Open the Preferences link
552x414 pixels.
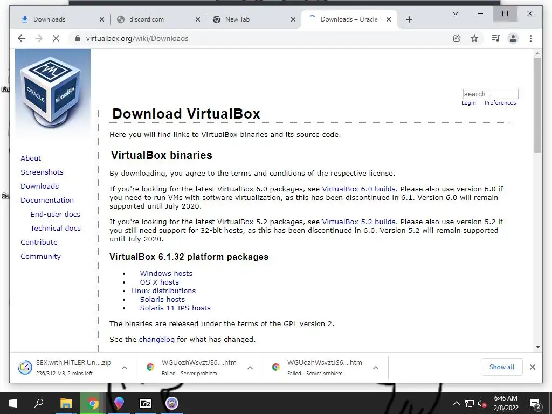500,103
